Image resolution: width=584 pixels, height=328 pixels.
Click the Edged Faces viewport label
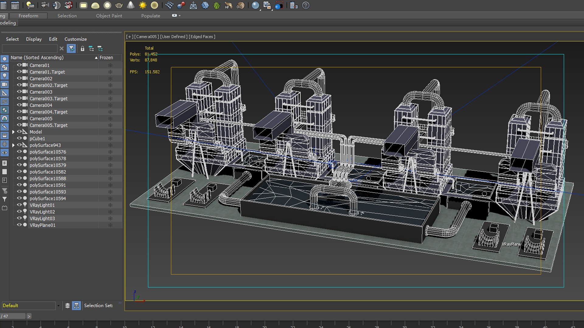coord(202,37)
